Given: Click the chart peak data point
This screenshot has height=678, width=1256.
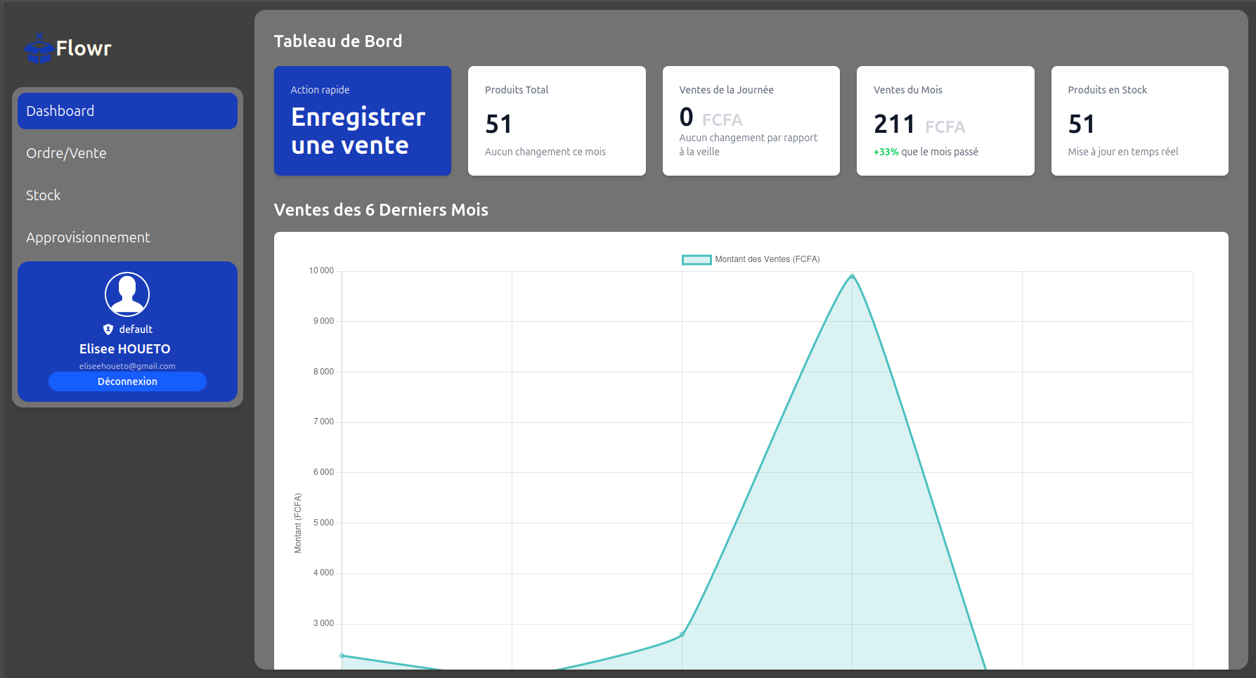Looking at the screenshot, I should pos(852,276).
